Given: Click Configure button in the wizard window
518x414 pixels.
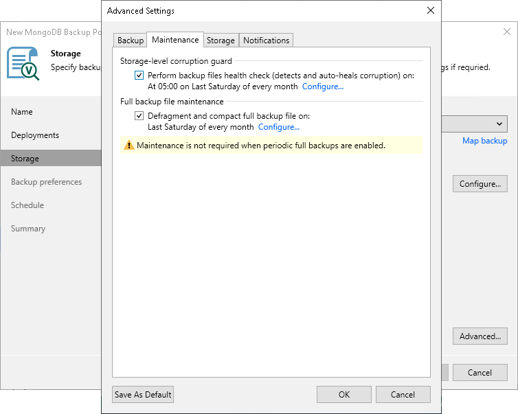Looking at the screenshot, I should coord(480,183).
